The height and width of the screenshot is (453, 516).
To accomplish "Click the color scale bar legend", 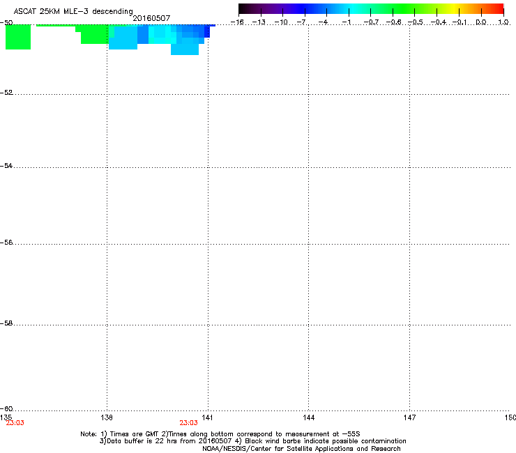I will click(x=371, y=8).
